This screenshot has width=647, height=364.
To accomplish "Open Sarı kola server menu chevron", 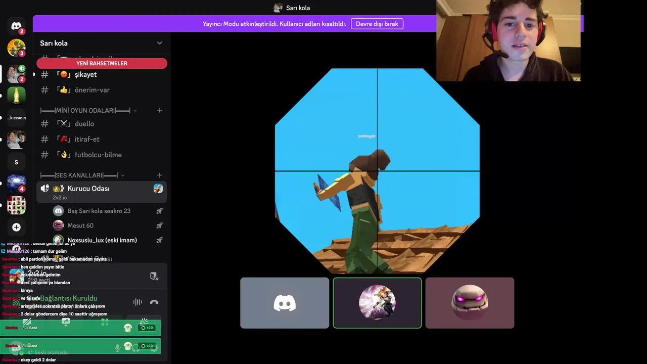I will point(159,43).
